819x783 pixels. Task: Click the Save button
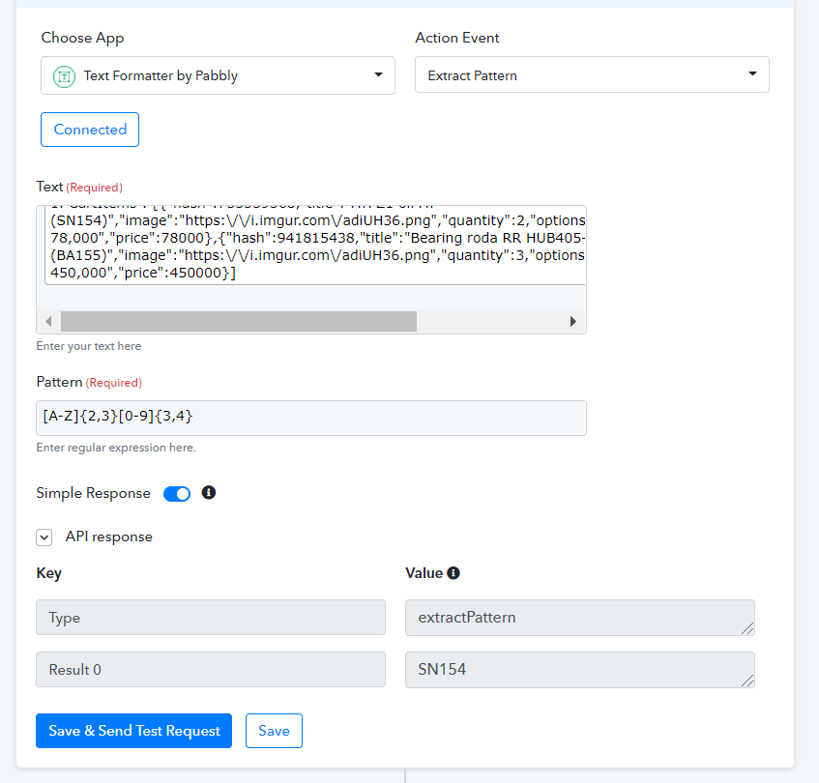274,731
